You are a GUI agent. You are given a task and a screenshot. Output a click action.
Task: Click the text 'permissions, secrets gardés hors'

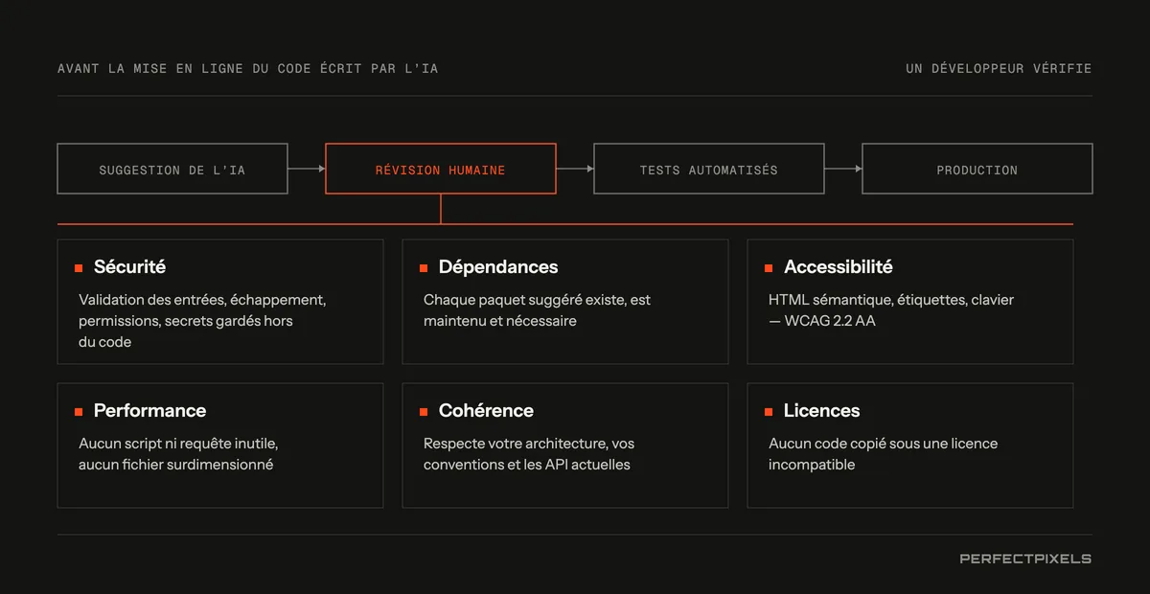tap(186, 321)
